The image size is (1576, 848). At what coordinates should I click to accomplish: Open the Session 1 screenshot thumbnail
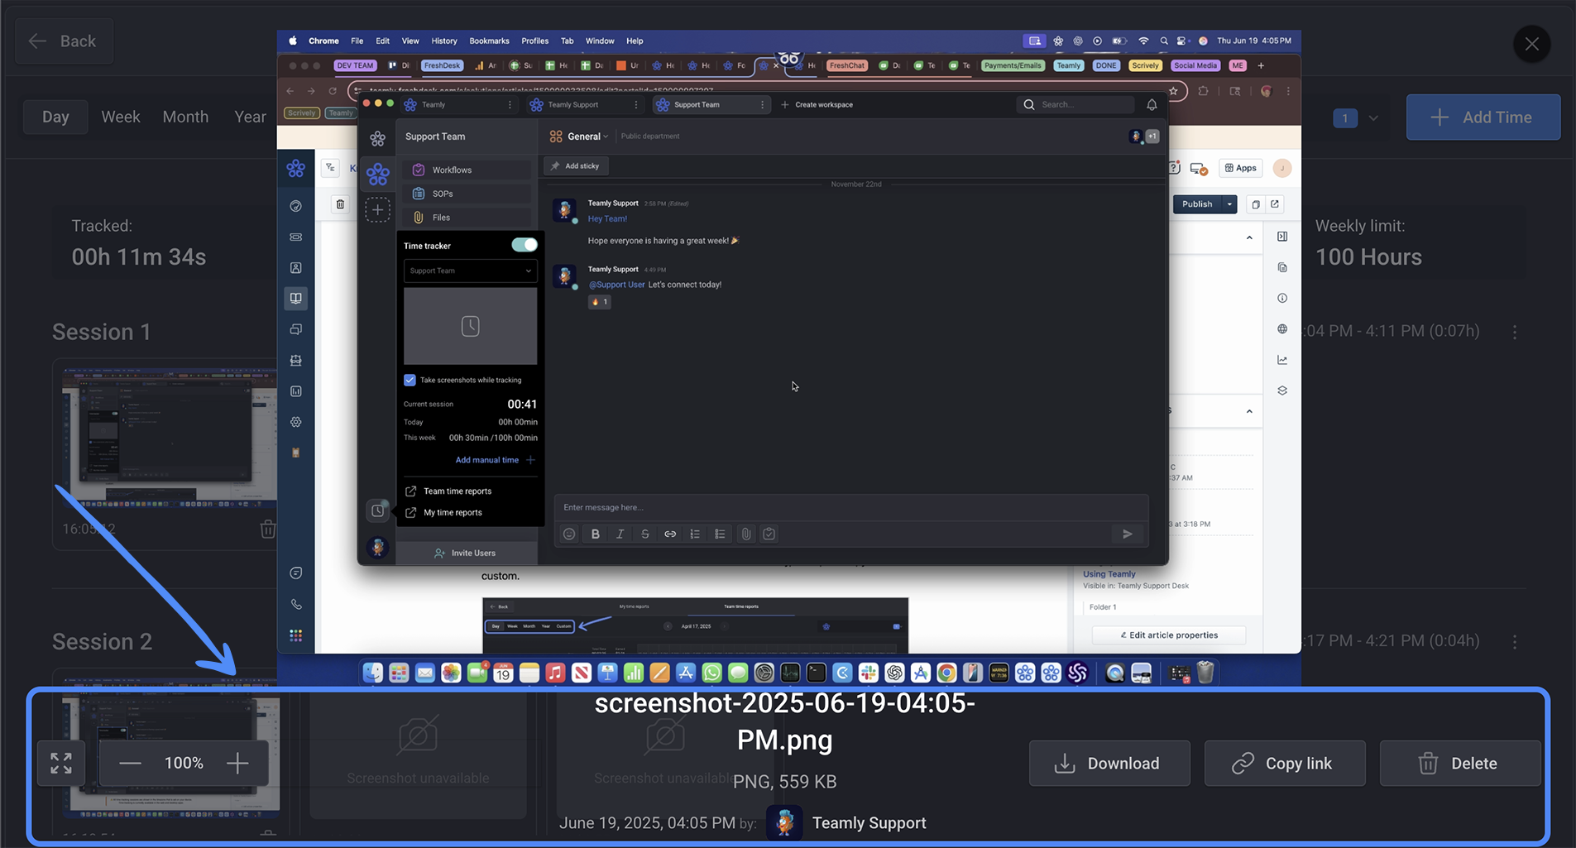pos(170,438)
